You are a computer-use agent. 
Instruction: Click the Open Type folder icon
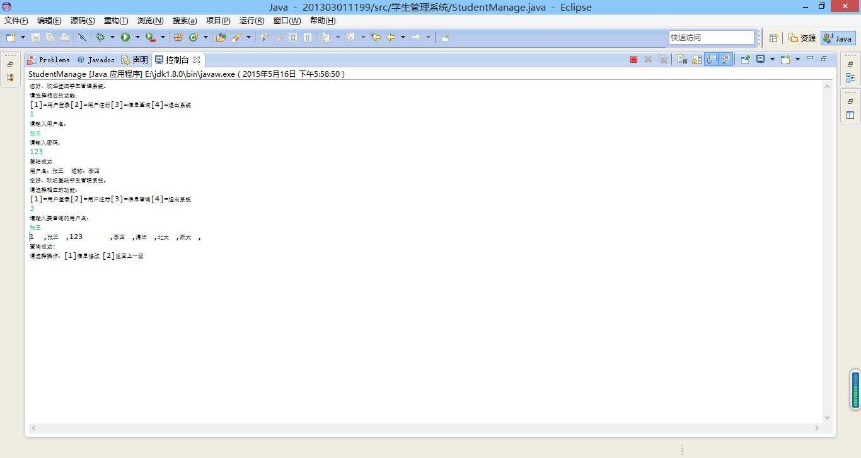221,37
